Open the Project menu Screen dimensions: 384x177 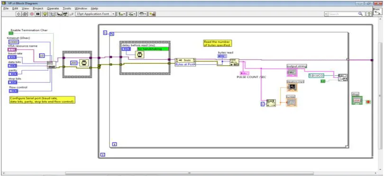[x=38, y=9]
